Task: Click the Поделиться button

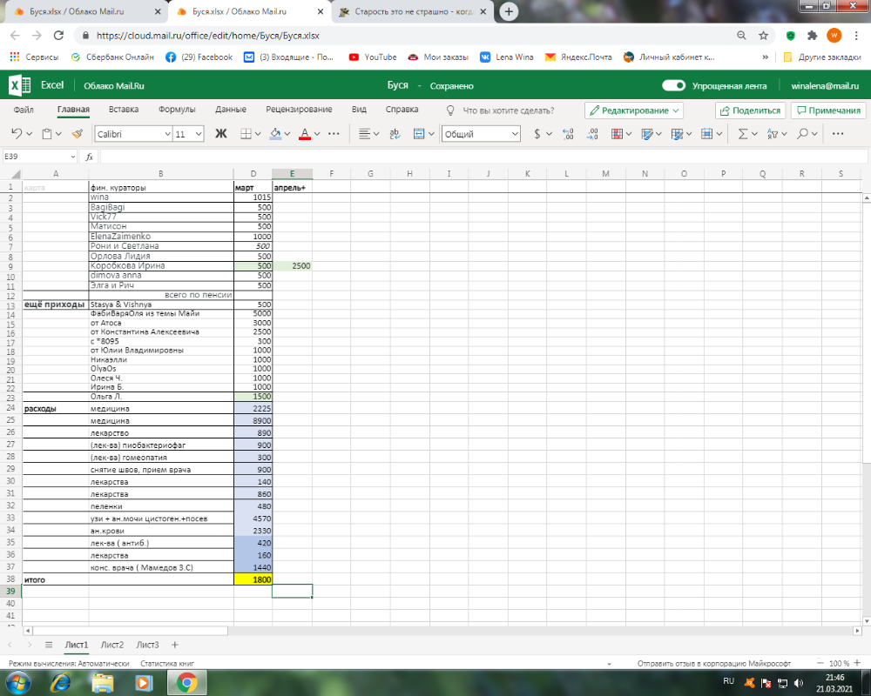Action: [750, 110]
